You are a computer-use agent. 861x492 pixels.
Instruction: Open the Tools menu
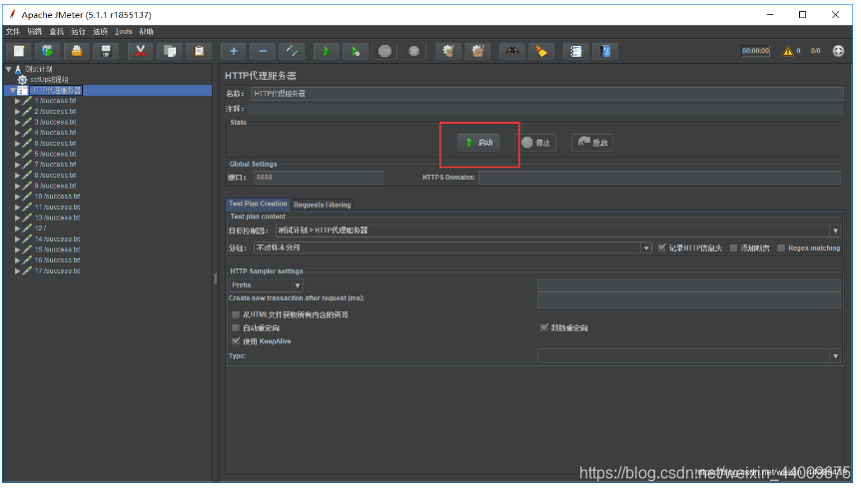(124, 32)
